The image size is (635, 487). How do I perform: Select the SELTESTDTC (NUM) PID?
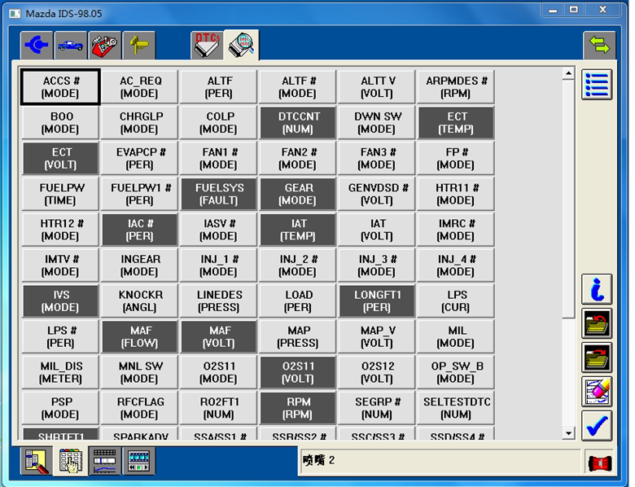pos(456,408)
